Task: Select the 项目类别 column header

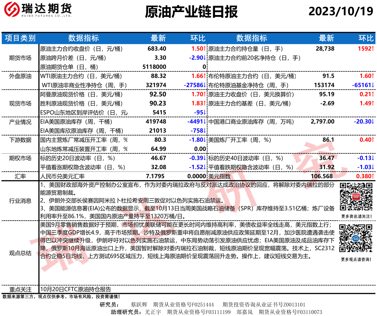Action: point(20,38)
